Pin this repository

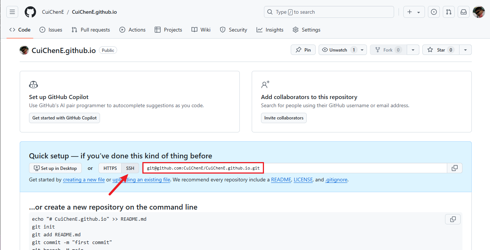(x=303, y=50)
